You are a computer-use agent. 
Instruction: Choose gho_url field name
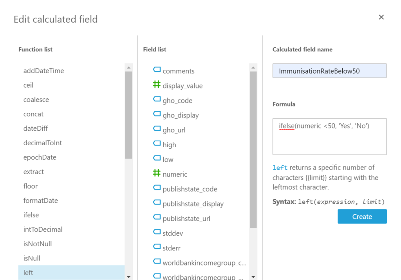tap(174, 130)
